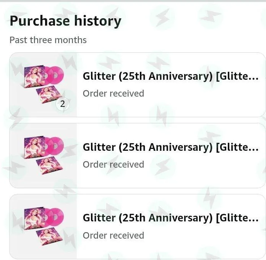Screen dimensions: 266x260
Task: View first order's "Order received" status
Action: 114,94
